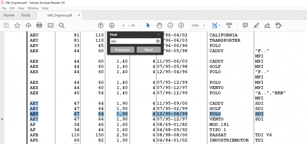307x144 pixels.
Task: Click the total pages 96 text
Action: tap(133, 26)
